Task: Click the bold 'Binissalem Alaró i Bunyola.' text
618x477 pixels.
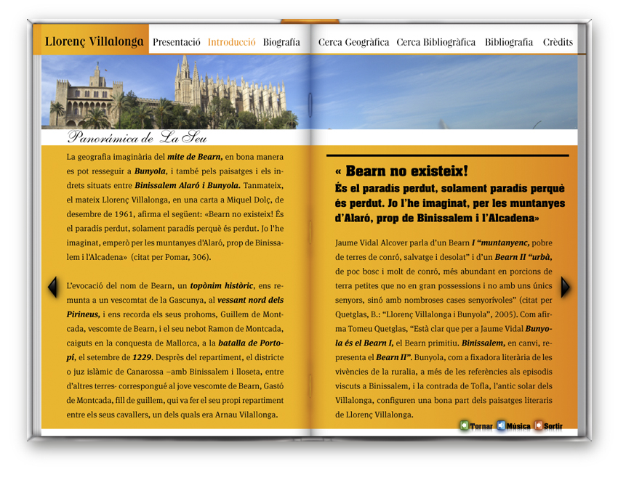Action: pos(188,185)
